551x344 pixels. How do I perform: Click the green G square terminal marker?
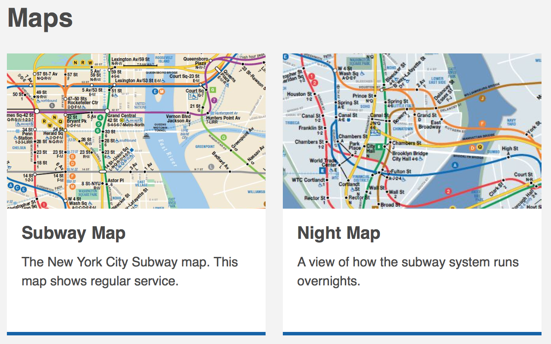[x=212, y=90]
